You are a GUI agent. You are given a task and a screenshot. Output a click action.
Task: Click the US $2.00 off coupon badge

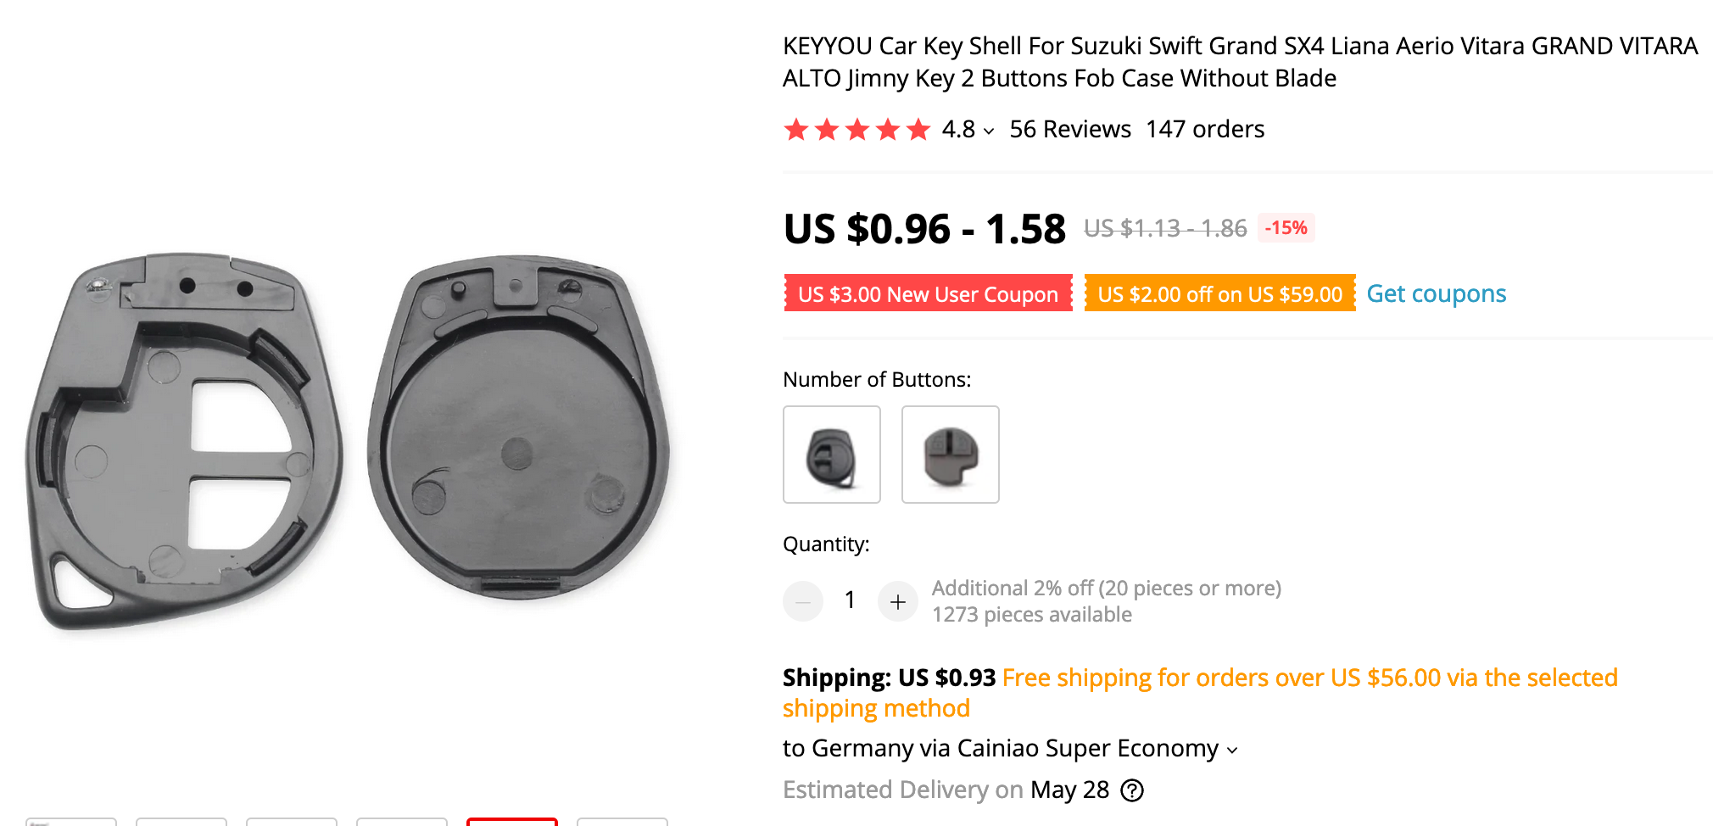[x=1219, y=293]
